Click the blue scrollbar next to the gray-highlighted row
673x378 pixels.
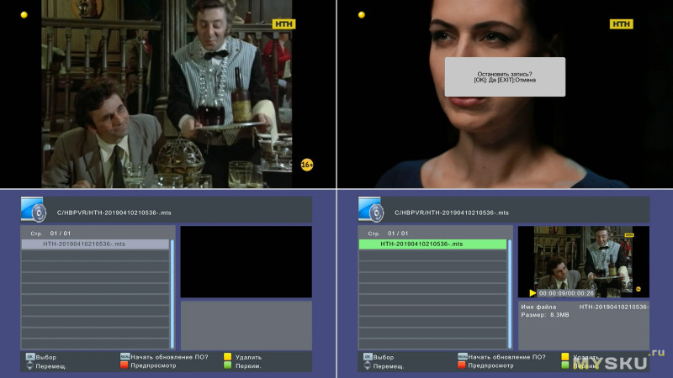172,294
